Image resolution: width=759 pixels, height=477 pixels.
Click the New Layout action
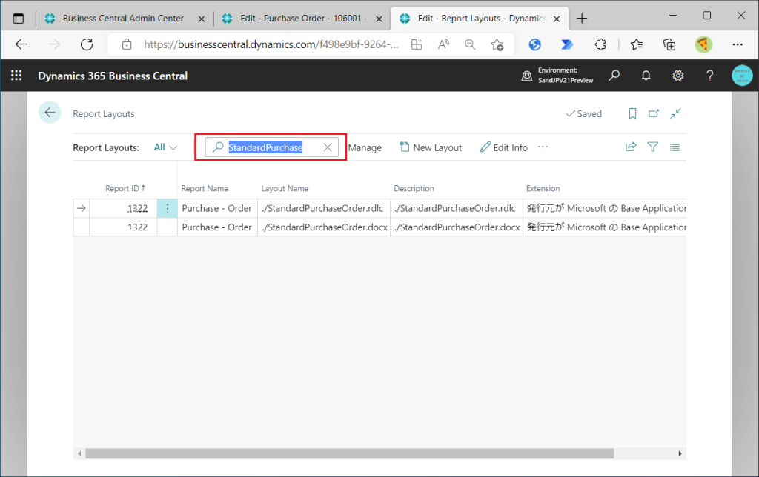[431, 147]
